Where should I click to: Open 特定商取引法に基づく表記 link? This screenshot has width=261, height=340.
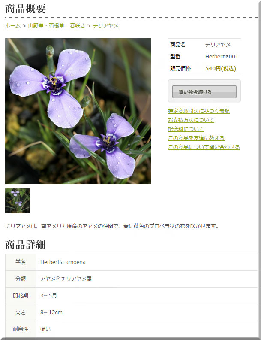point(199,111)
